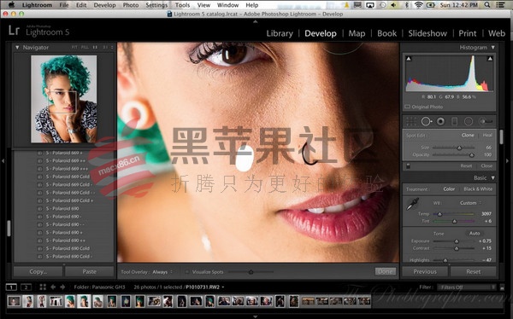Click the Previous button

tap(425, 271)
